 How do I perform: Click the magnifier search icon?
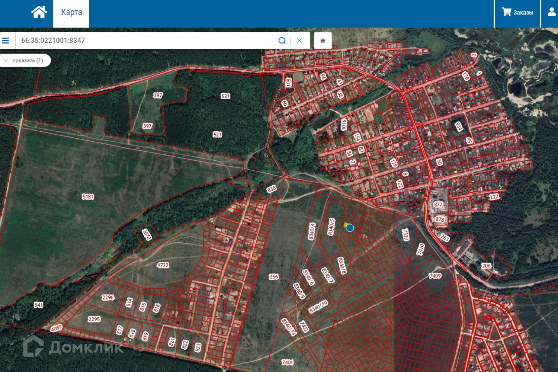point(282,41)
